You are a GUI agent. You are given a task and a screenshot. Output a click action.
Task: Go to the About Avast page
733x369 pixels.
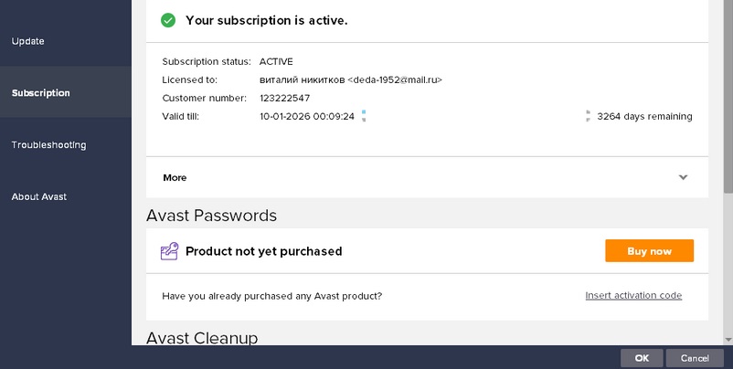(39, 196)
